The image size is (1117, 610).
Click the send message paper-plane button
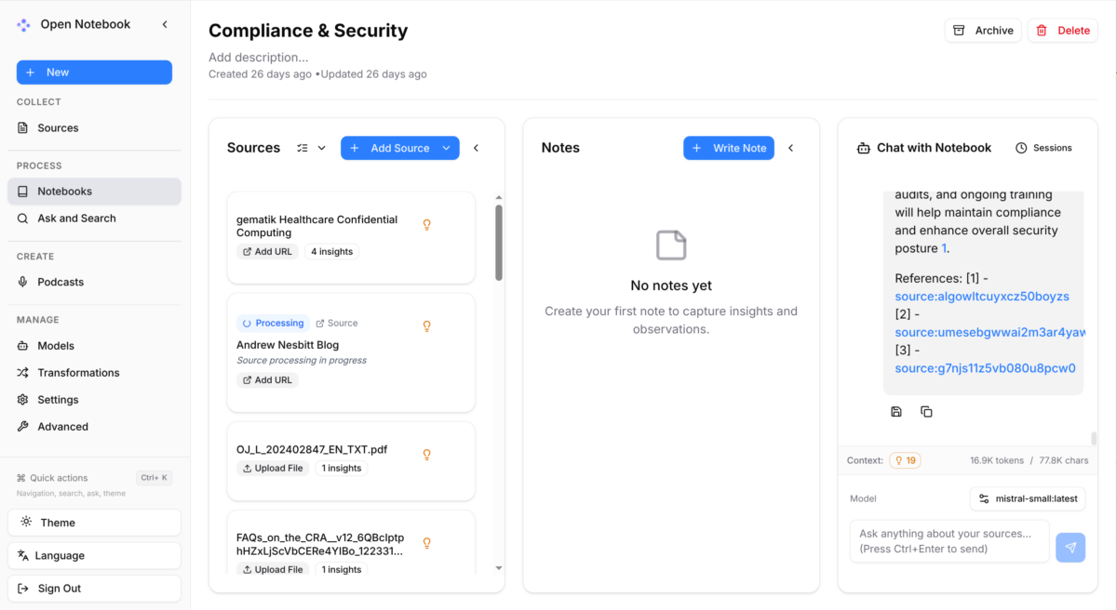(x=1070, y=548)
